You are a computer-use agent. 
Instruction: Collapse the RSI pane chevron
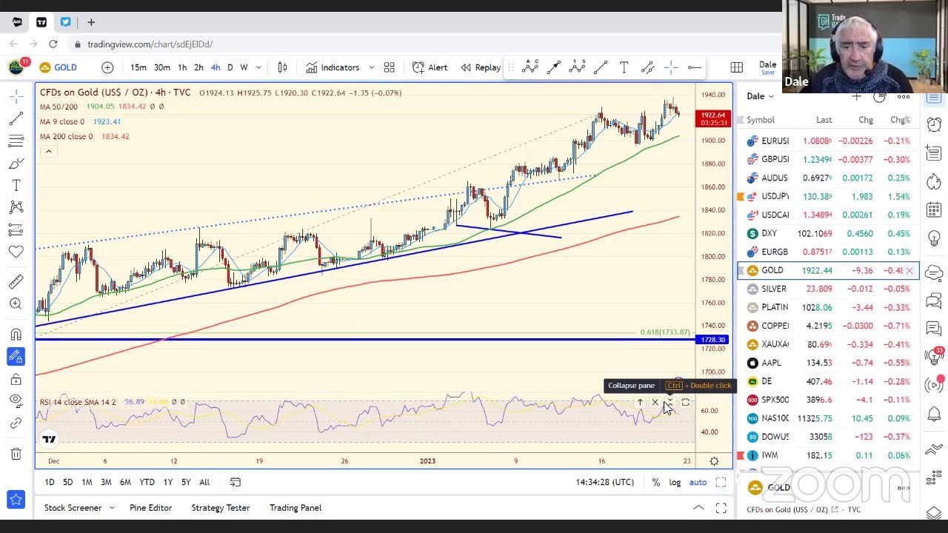click(x=670, y=402)
